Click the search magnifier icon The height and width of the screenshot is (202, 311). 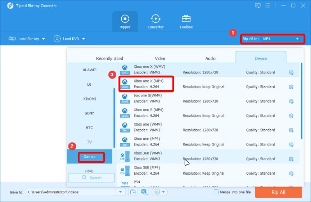tap(84, 177)
